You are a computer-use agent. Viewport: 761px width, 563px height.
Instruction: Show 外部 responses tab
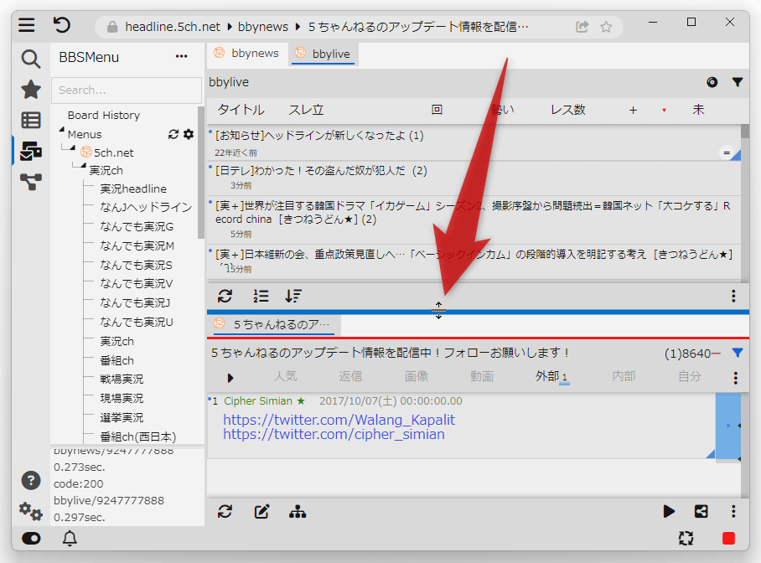pos(551,376)
